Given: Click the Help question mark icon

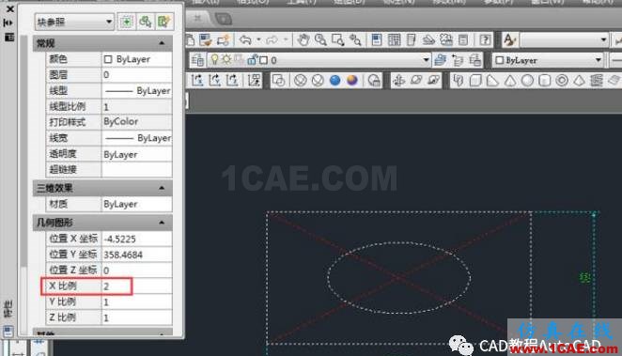Looking at the screenshot, I should coord(485,39).
